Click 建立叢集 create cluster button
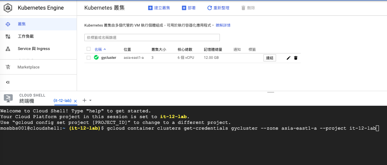This screenshot has height=165, width=387. (159, 8)
